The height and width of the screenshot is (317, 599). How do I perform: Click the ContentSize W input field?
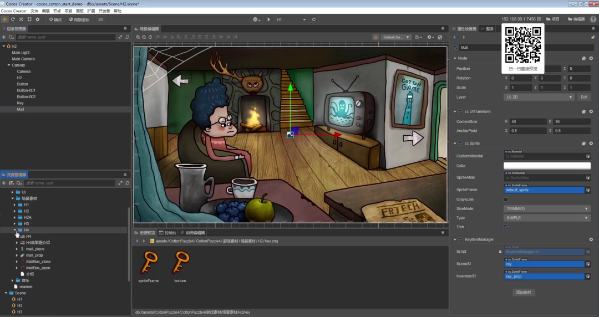pos(529,121)
